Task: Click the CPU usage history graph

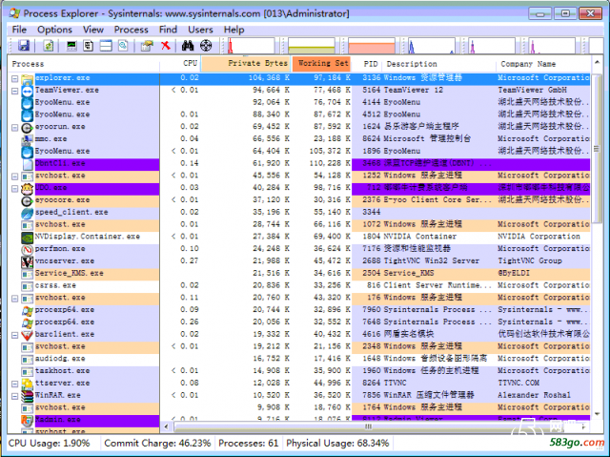Action: (x=251, y=46)
